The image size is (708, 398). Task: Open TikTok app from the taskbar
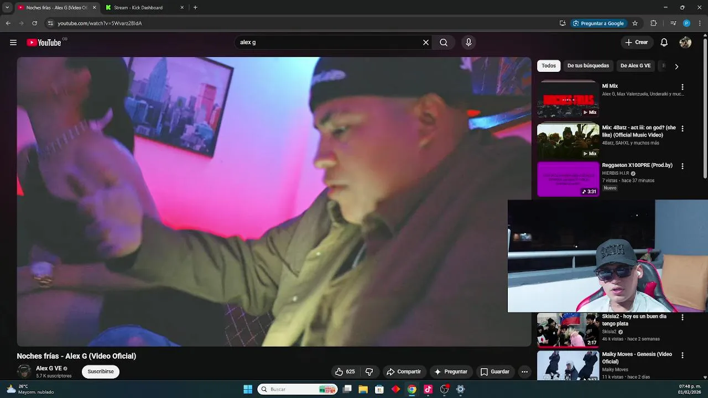point(428,389)
